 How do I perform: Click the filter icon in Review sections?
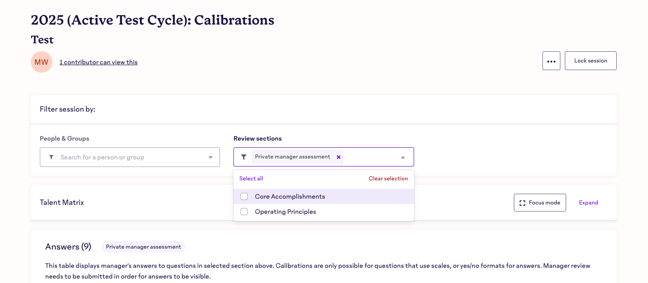pos(244,157)
